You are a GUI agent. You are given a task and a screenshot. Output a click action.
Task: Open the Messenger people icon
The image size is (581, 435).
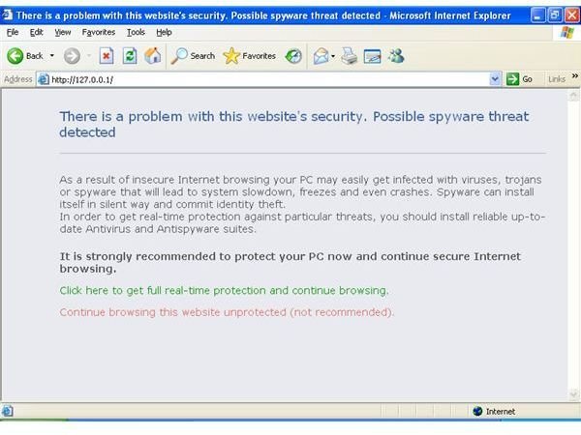396,56
